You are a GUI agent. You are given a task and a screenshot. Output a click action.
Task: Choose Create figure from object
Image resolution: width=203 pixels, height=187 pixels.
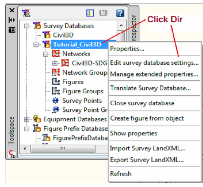tap(155, 118)
